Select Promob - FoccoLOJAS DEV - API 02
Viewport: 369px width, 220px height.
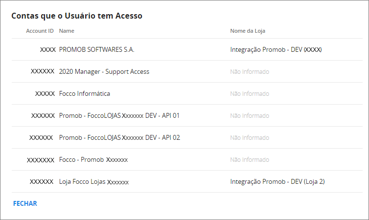(187, 137)
